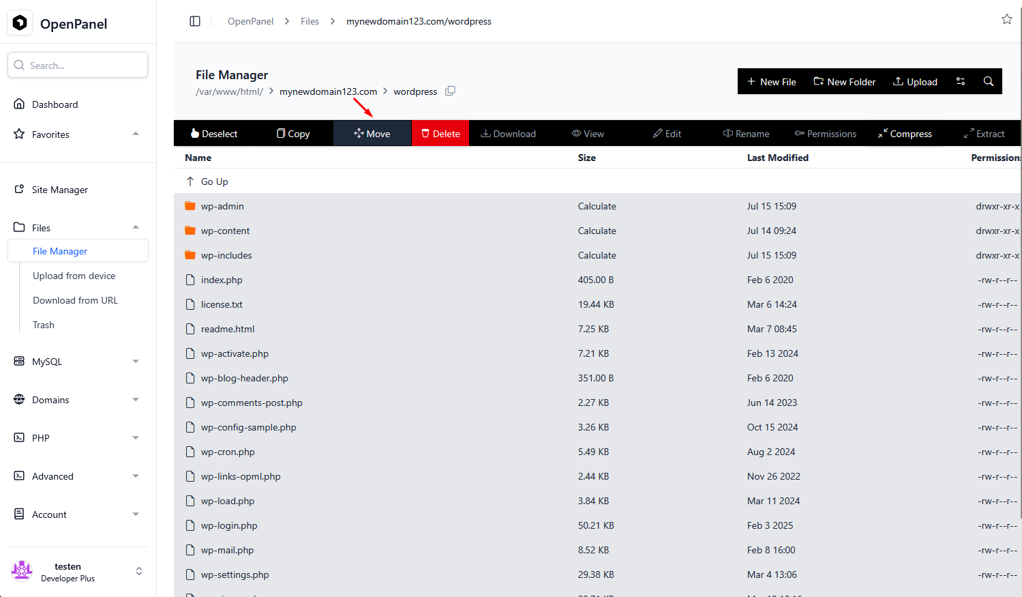Viewport: 1022px width, 597px height.
Task: Create a New Folder
Action: pos(844,81)
